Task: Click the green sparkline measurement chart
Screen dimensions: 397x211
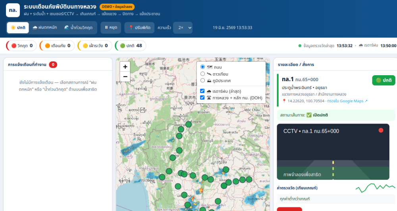Action: [x=375, y=188]
